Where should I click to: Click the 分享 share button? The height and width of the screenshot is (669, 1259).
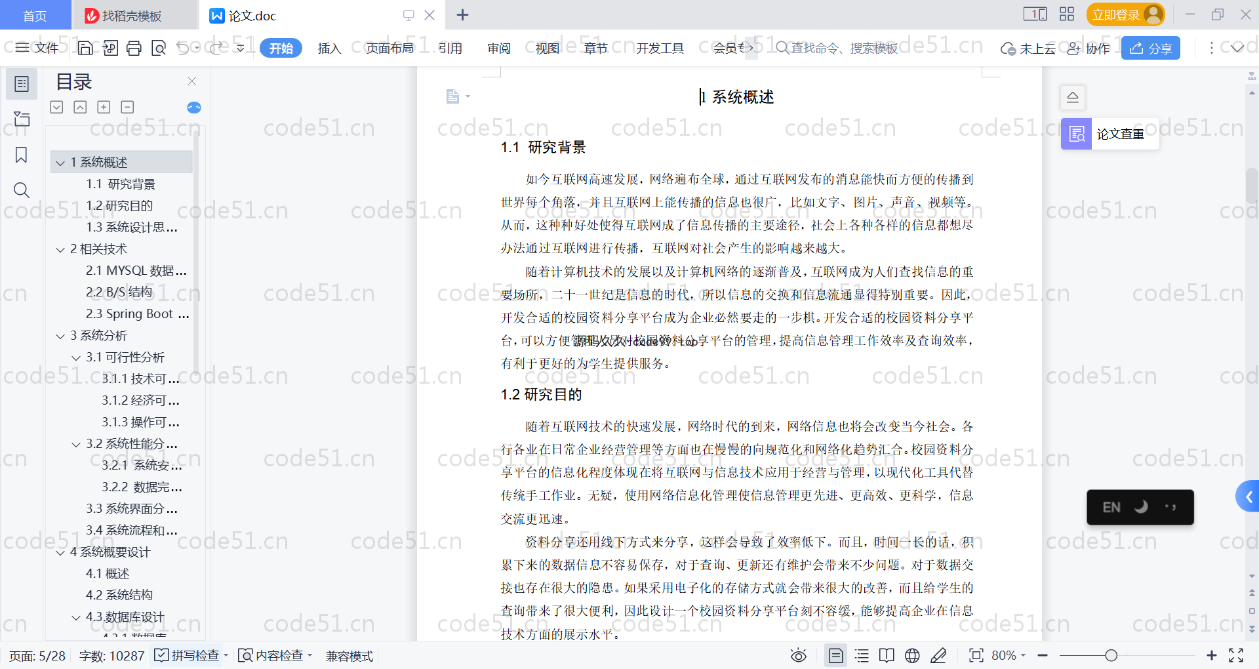1151,48
